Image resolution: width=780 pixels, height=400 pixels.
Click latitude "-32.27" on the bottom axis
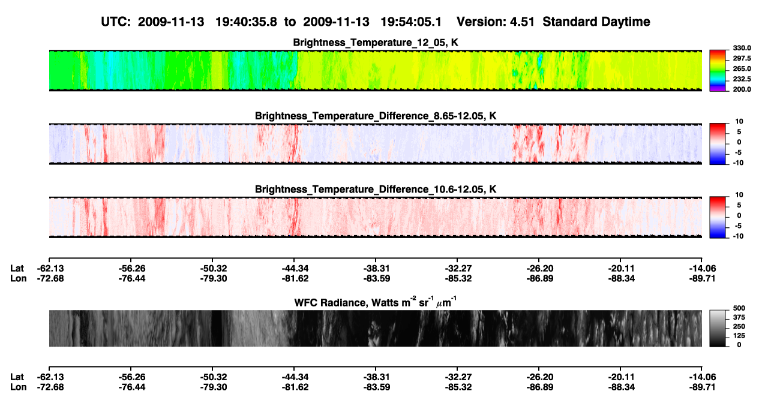click(x=457, y=377)
